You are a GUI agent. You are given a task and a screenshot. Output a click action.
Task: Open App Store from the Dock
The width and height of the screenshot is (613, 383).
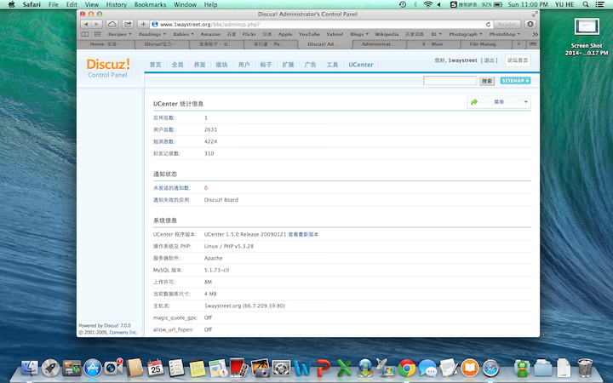[x=93, y=369]
